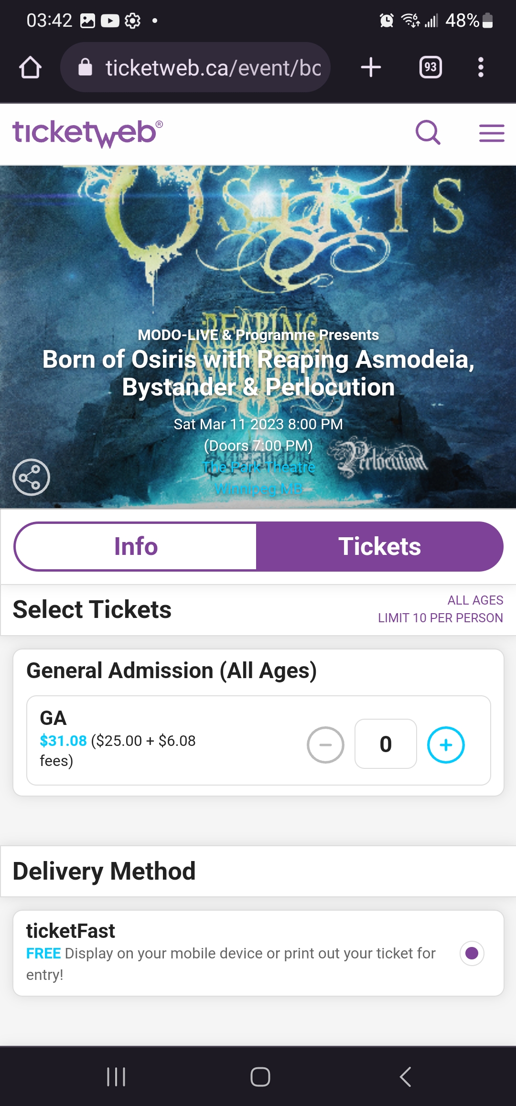Open a new browser tab
Viewport: 516px width, 1106px height.
pos(371,67)
